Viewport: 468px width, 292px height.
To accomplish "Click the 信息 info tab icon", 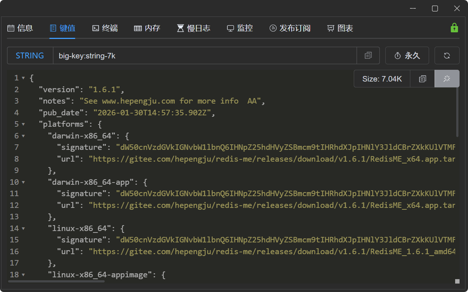I will [11, 28].
